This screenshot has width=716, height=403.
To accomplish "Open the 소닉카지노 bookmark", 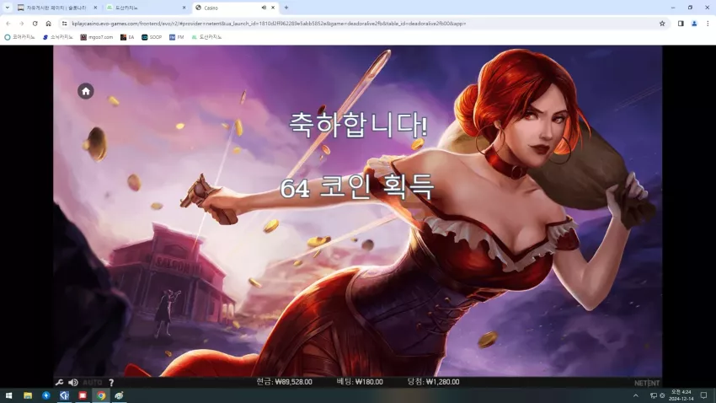I will click(x=58, y=37).
